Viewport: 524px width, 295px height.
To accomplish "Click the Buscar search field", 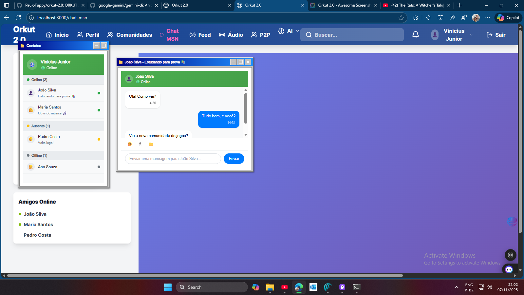I will click(x=352, y=35).
